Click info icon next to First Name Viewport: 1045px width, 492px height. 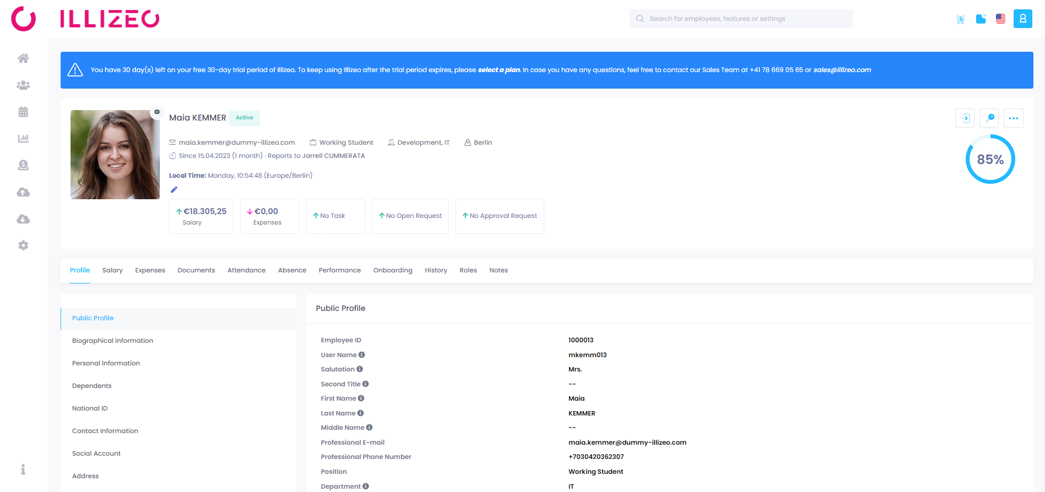click(x=361, y=398)
